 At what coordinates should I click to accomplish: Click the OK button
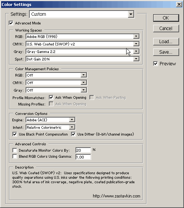[166, 18]
